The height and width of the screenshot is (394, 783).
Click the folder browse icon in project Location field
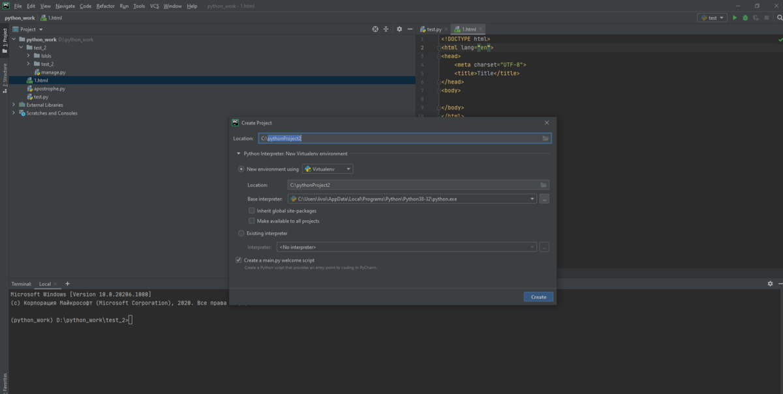tap(545, 138)
